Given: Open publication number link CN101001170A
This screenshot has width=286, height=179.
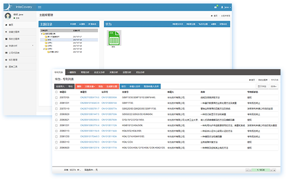Looking at the screenshot, I should pos(109,142).
